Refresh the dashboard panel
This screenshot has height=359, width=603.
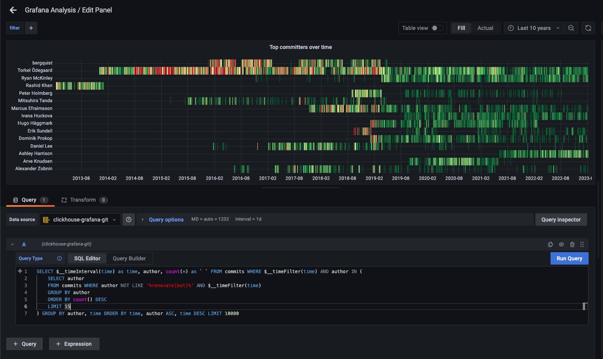pos(588,28)
